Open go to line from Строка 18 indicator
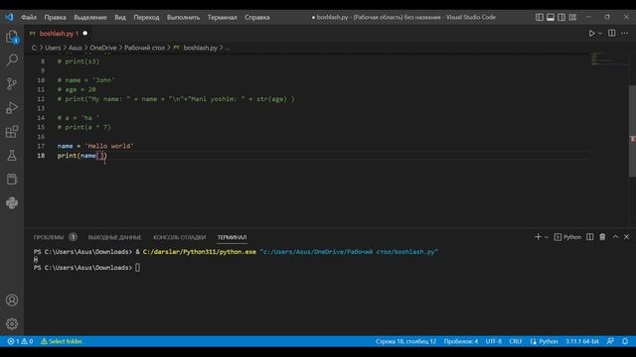The height and width of the screenshot is (357, 636). 405,341
